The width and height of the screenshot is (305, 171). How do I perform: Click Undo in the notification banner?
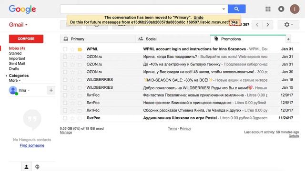(198, 18)
